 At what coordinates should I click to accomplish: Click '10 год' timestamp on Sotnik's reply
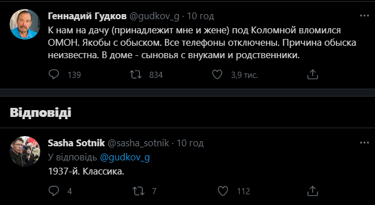(190, 143)
